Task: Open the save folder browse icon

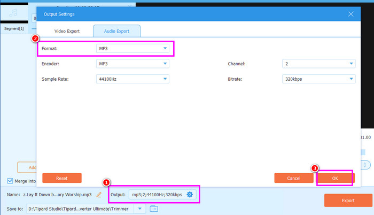Action: tap(154, 209)
